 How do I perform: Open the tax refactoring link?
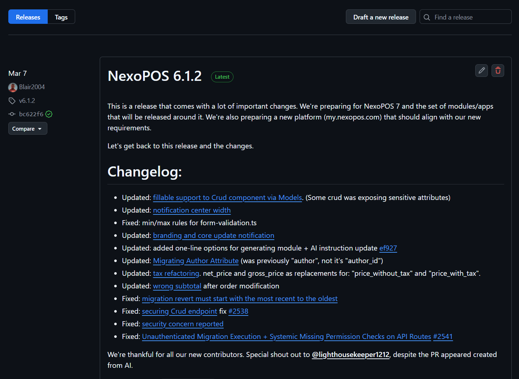tap(176, 274)
